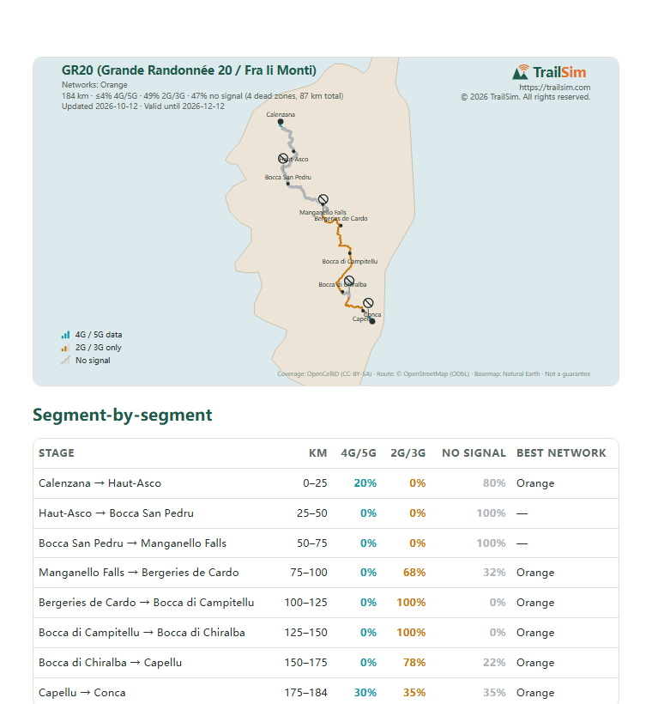652x704 pixels.
Task: Click the 100–125 km cell
Action: click(305, 603)
